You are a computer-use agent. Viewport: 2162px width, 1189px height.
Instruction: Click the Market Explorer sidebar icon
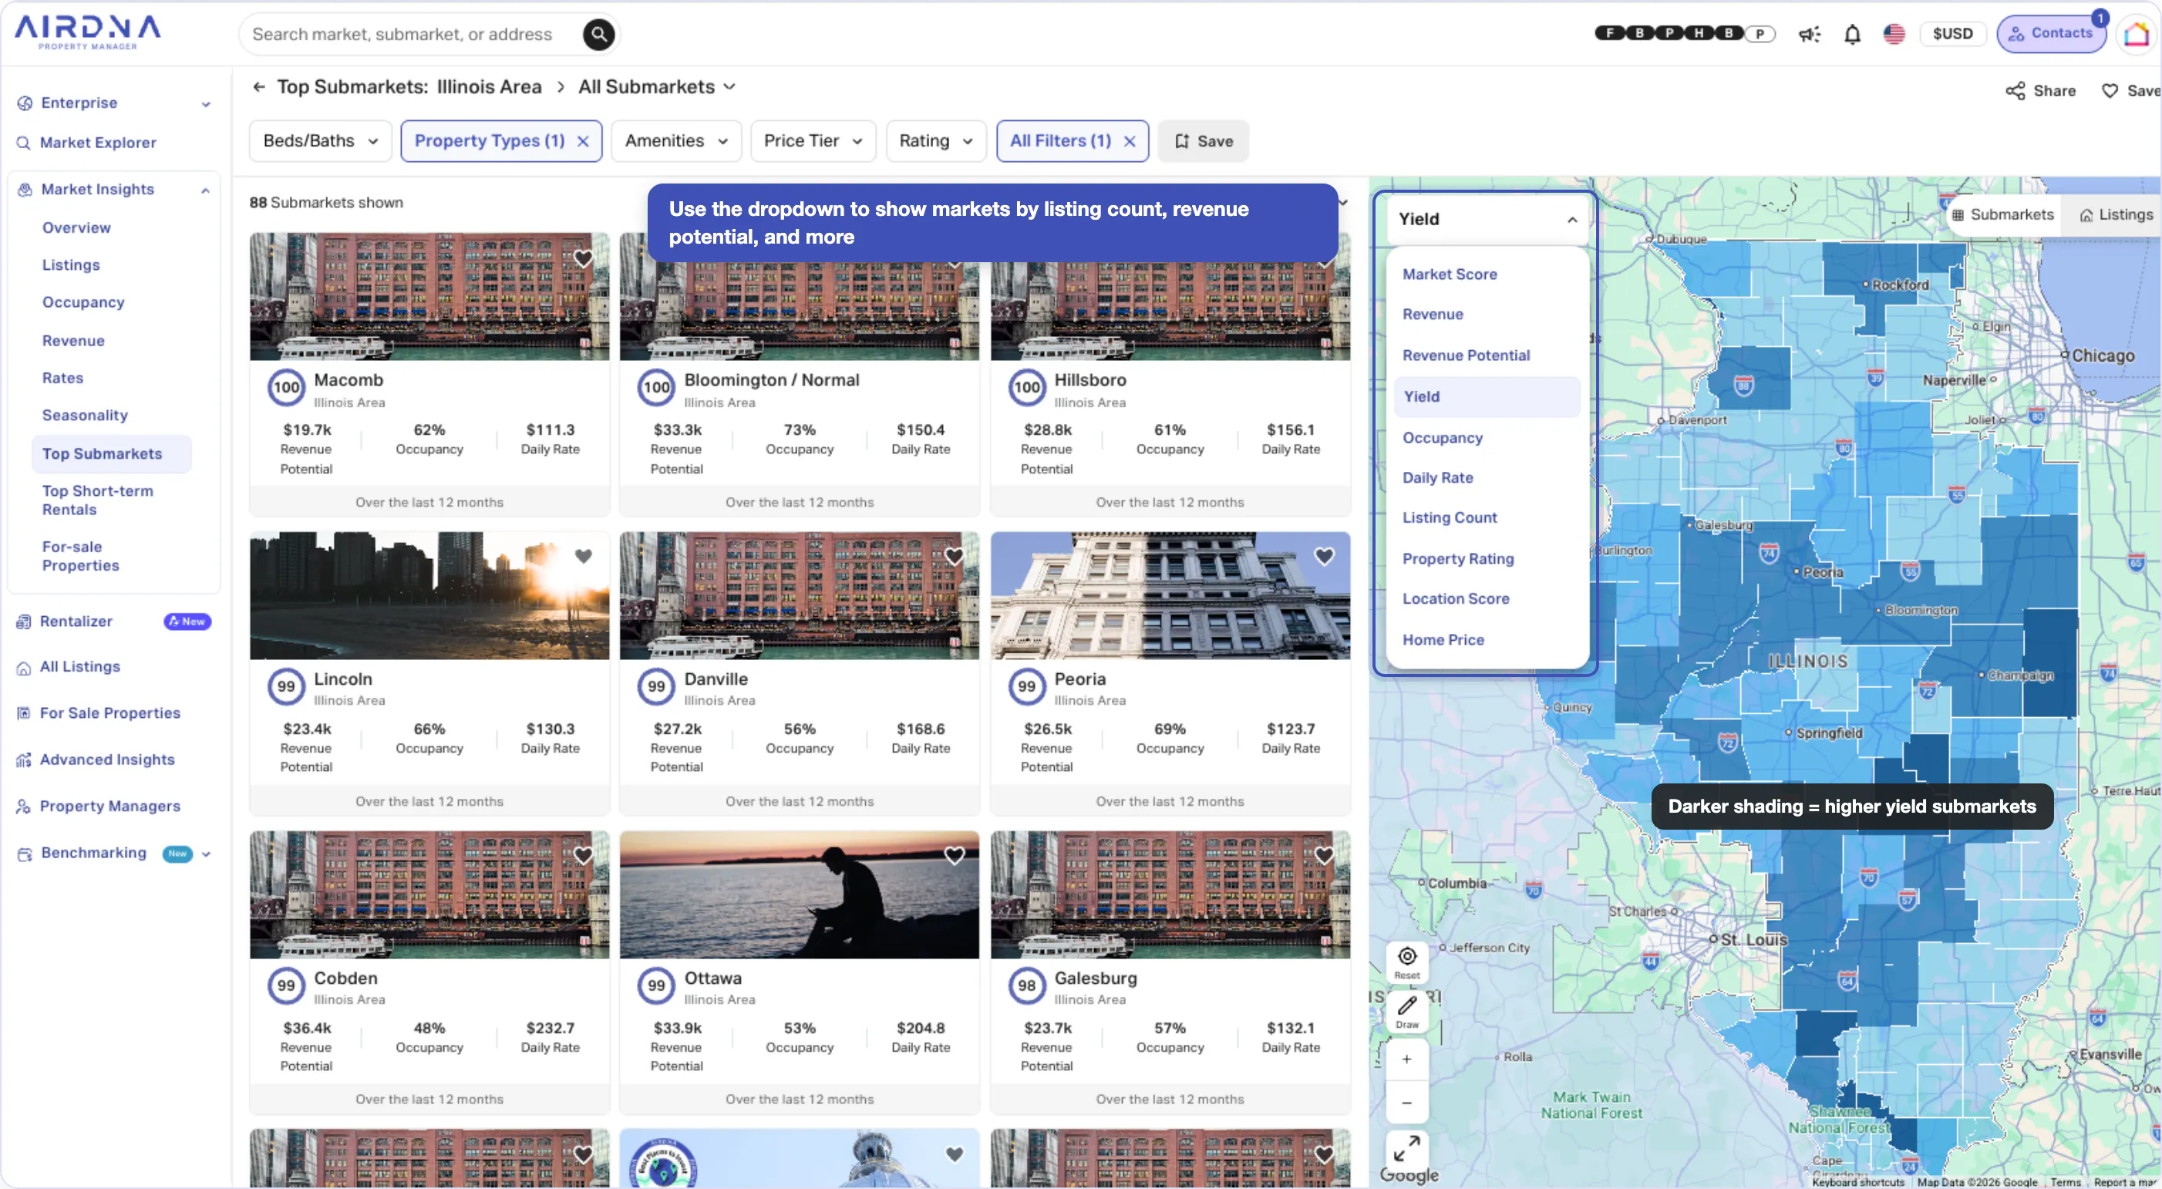click(x=25, y=143)
